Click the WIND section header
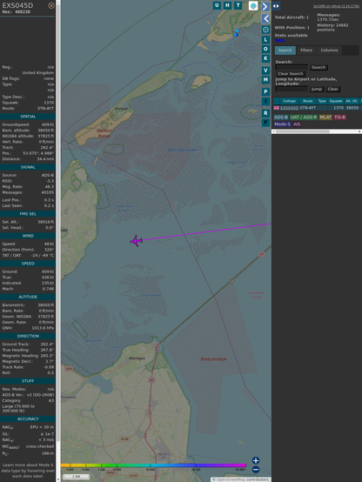The height and width of the screenshot is (482, 362). (x=28, y=236)
